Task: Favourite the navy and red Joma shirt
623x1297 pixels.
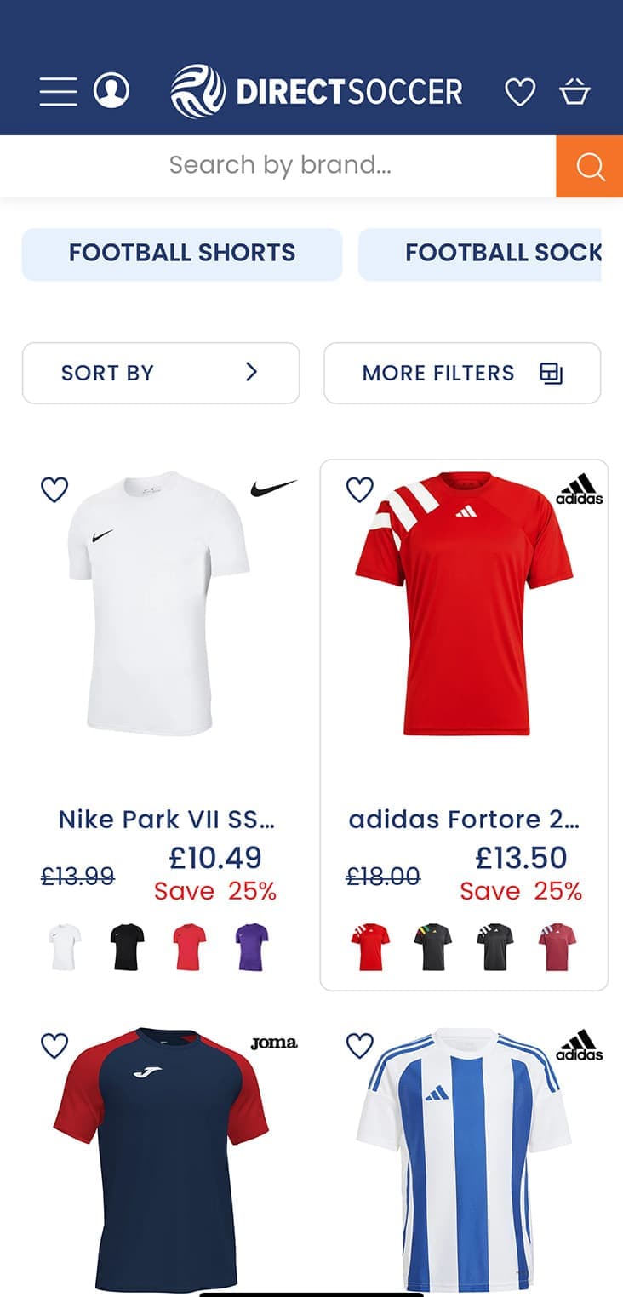Action: [x=54, y=1046]
